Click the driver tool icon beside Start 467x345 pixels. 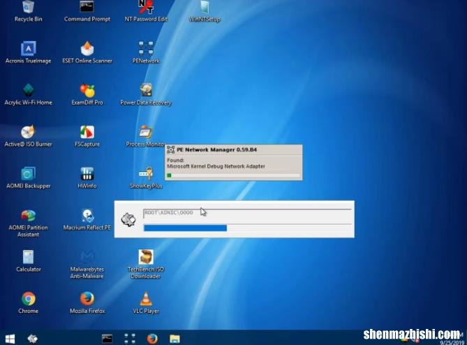[x=33, y=339]
